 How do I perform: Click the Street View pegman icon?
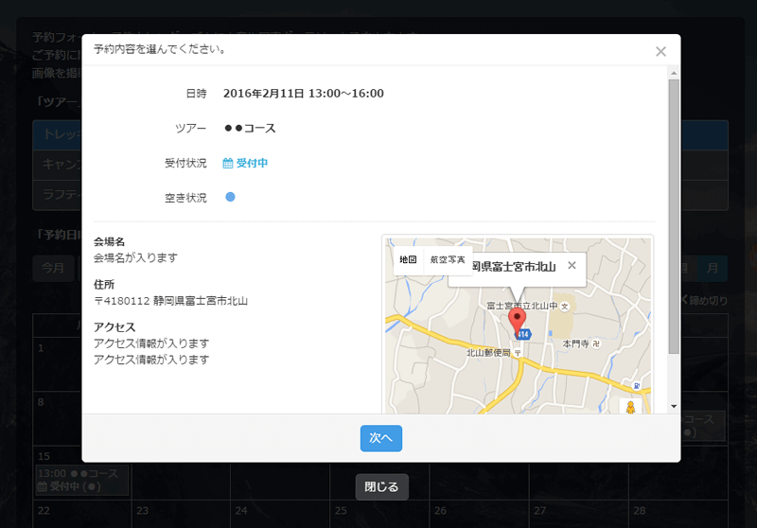tap(629, 407)
